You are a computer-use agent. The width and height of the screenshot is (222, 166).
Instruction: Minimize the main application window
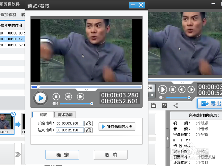coord(213,4)
